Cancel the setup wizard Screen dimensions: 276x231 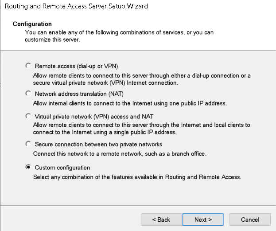(x=250, y=219)
